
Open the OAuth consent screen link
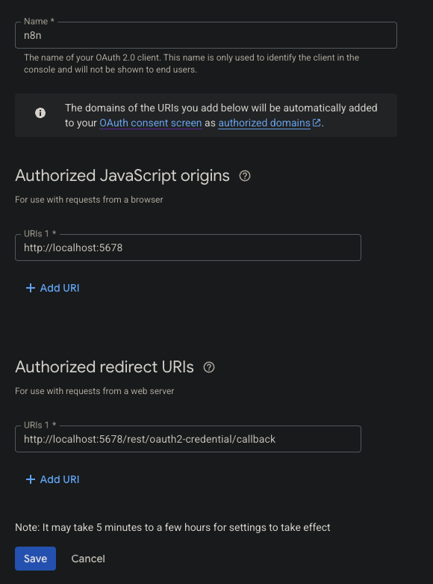coord(151,123)
